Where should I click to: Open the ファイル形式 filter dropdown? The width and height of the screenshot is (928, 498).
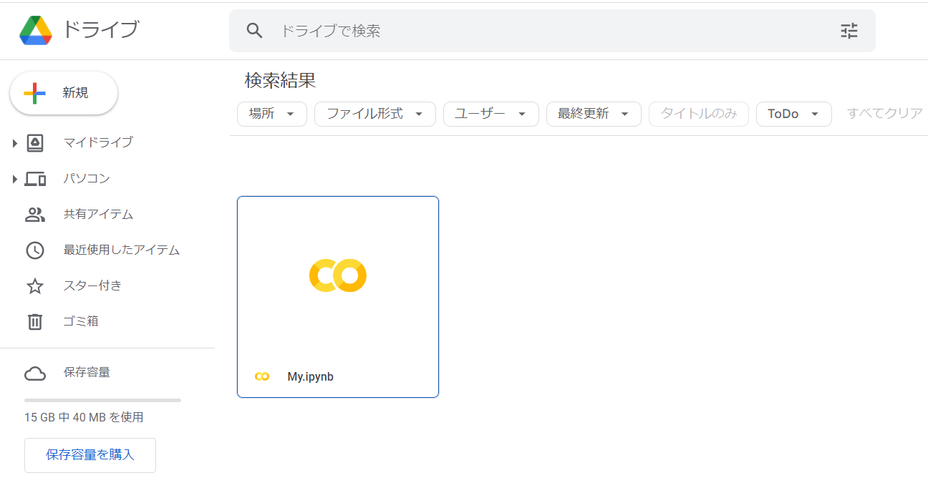374,114
